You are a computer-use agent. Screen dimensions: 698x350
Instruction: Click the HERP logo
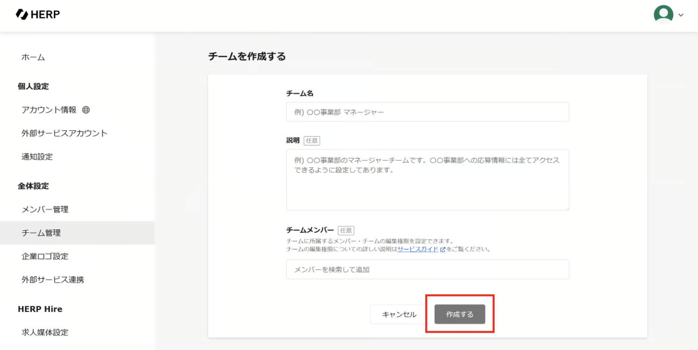38,14
